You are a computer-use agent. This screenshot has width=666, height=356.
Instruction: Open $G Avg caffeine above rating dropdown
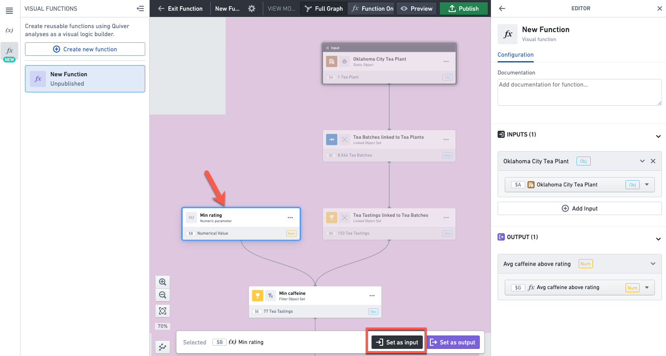pyautogui.click(x=580, y=288)
